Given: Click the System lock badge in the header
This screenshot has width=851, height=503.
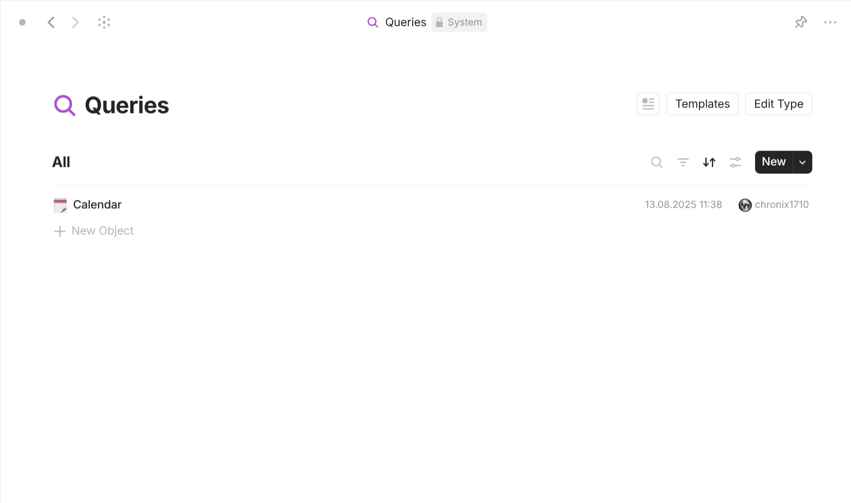Looking at the screenshot, I should tap(458, 22).
